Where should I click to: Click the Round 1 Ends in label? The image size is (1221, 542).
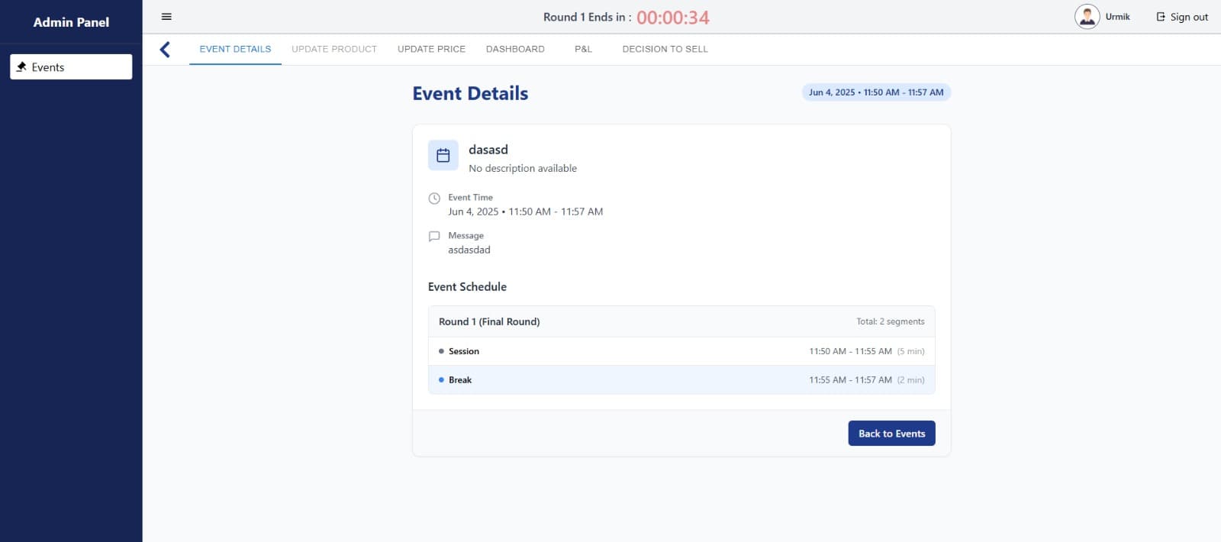[x=587, y=17]
